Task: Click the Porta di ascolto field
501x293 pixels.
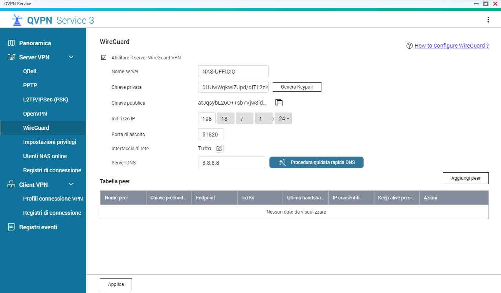Action: coord(211,134)
